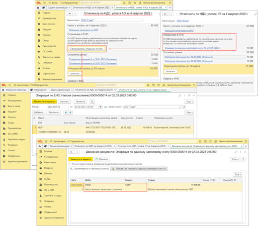Click Записать и закрыть button
Viewport: 258px width, 226px height.
(x=80, y=159)
